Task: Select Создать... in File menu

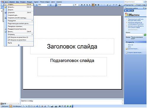Action: (19, 4)
